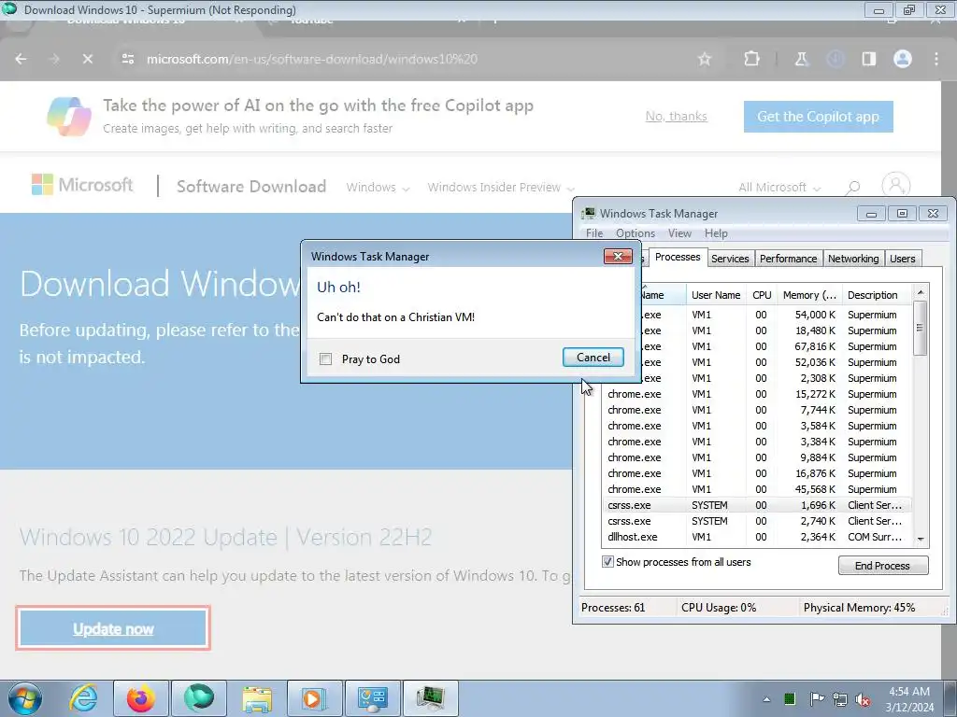Switch to the Services tab
Viewport: 957px width, 717px height.
[730, 259]
